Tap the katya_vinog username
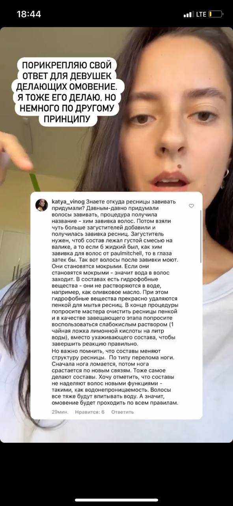 pos(68,202)
